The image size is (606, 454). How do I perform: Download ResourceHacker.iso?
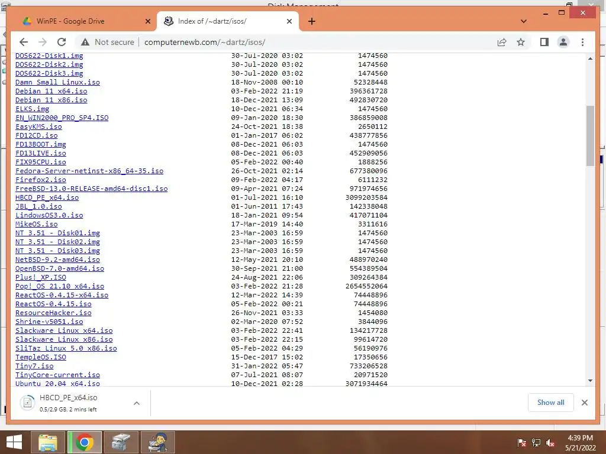click(53, 313)
